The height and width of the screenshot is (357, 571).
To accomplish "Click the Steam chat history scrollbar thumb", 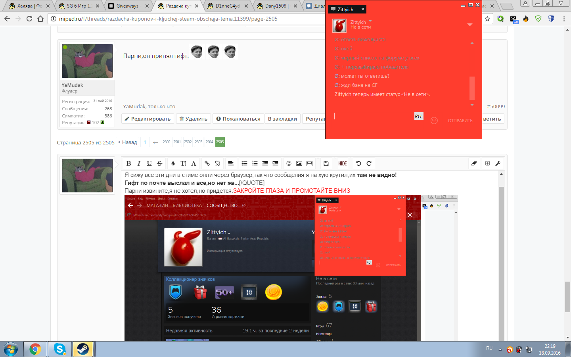I will (472, 88).
